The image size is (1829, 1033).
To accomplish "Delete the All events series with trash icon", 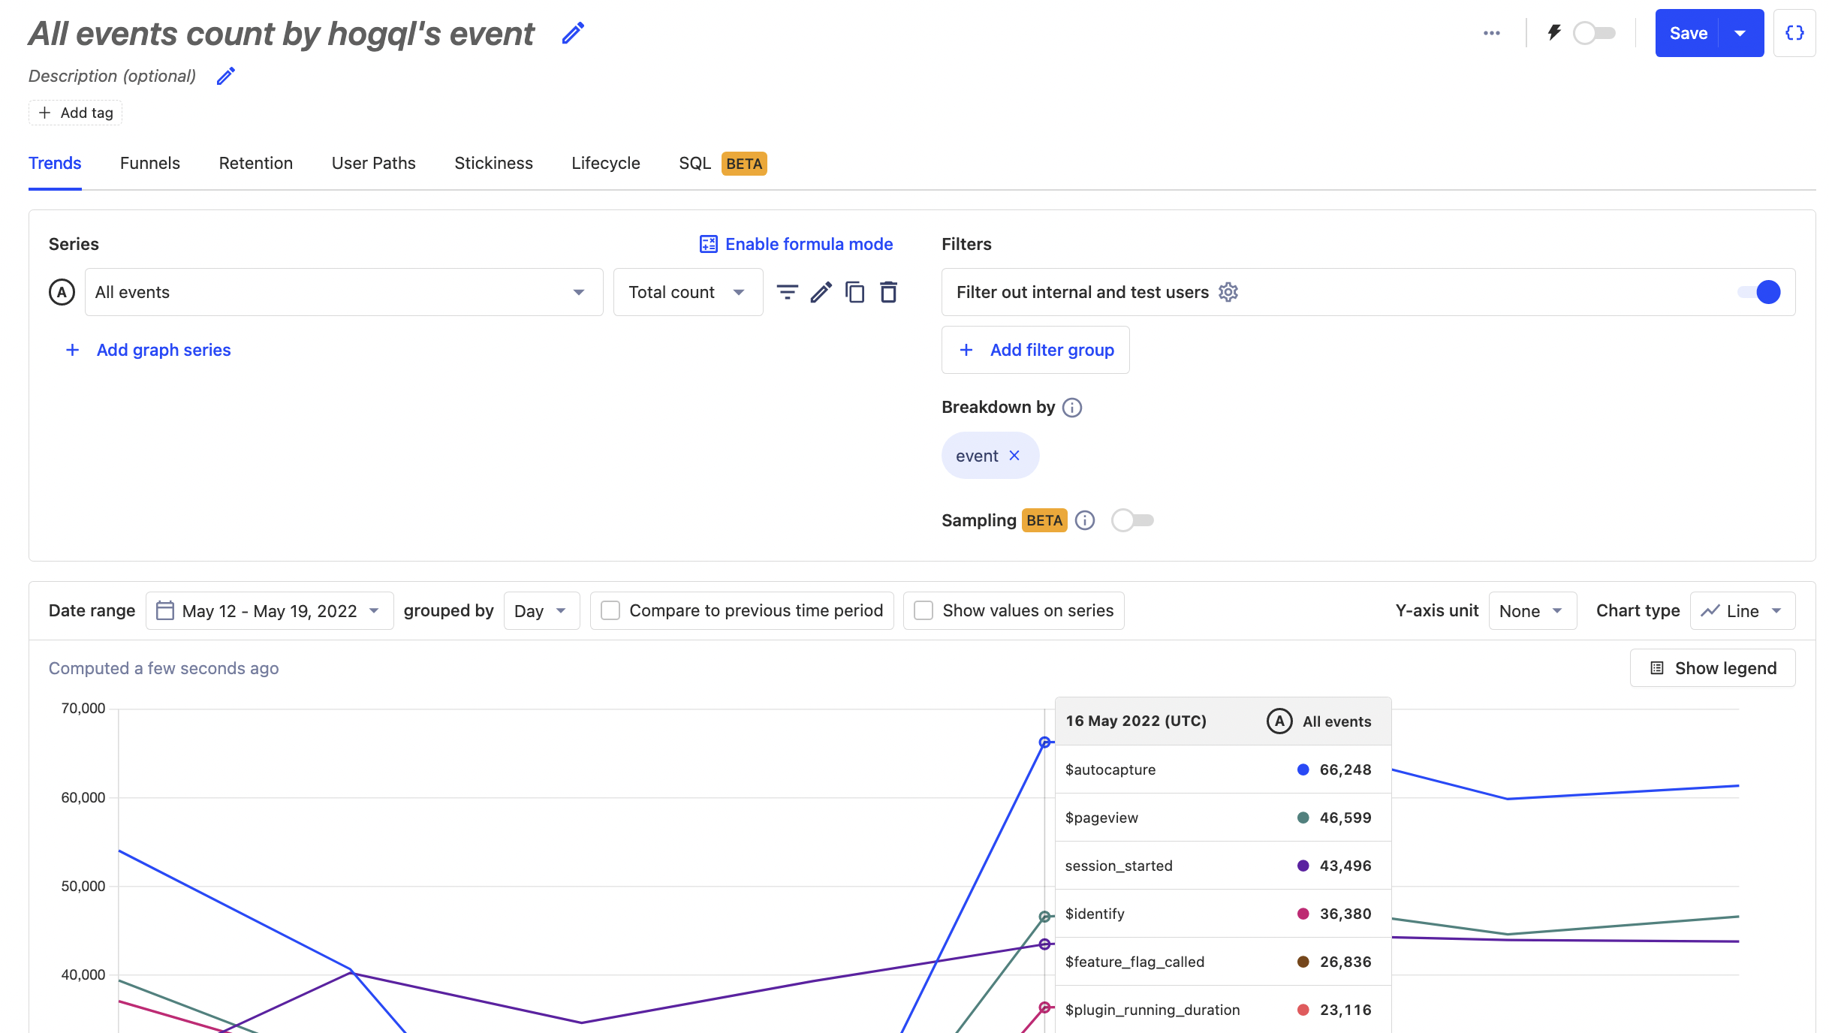I will point(887,292).
